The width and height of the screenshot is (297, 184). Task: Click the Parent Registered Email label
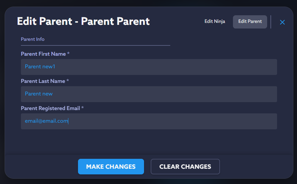coord(50,108)
